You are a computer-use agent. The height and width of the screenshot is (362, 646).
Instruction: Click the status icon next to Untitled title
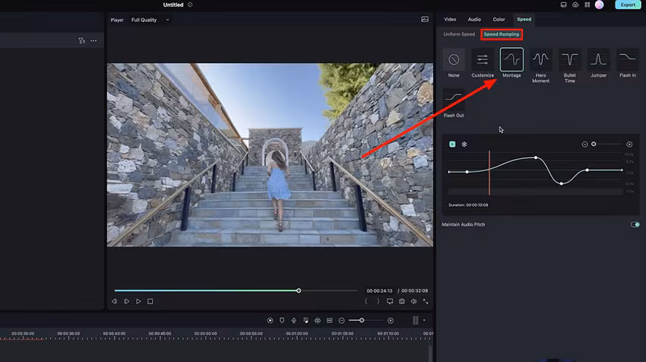[190, 5]
